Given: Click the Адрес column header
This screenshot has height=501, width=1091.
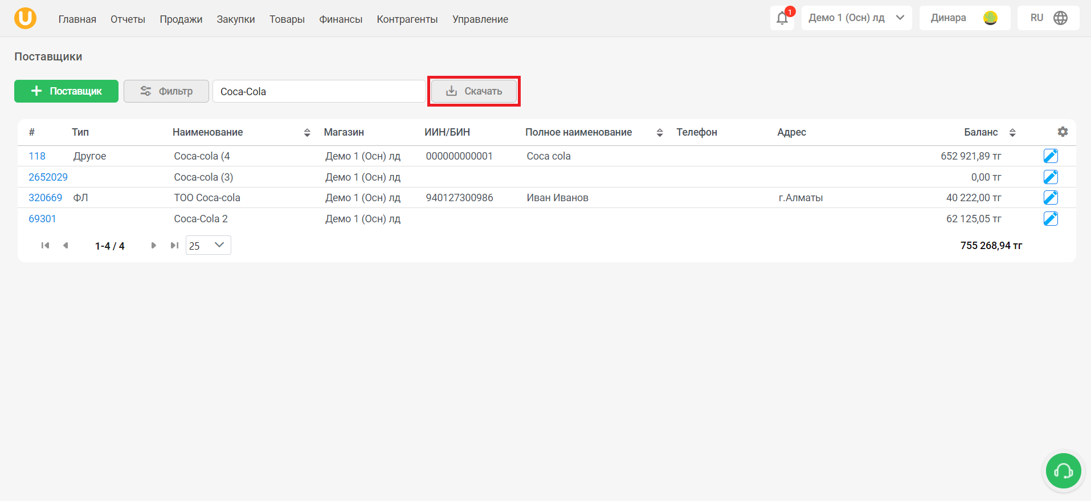Looking at the screenshot, I should (x=792, y=132).
